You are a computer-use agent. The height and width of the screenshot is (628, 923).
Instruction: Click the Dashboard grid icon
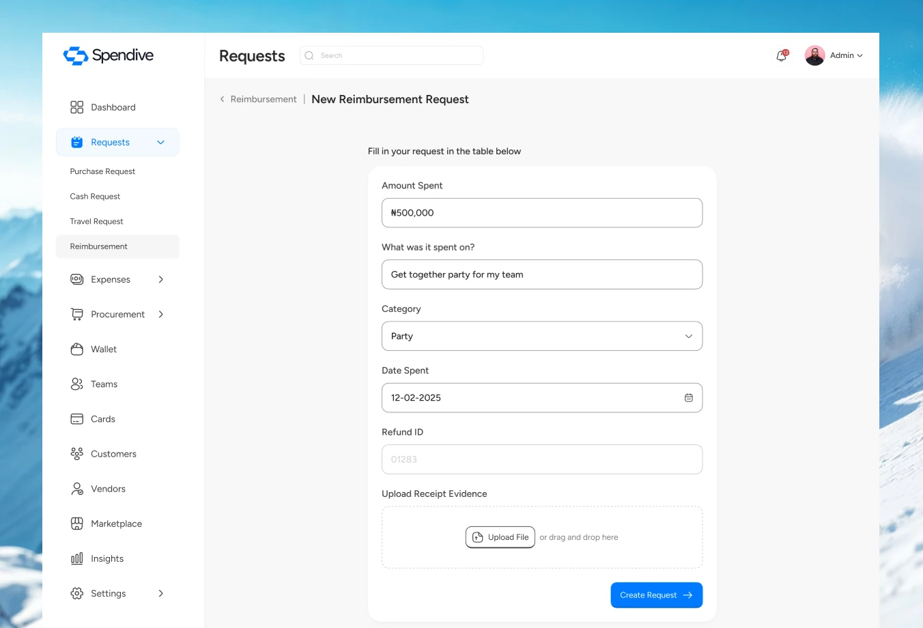77,107
